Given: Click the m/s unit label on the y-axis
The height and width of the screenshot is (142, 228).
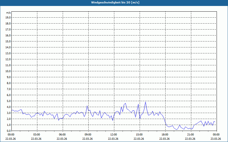Looking at the screenshot, I should pyautogui.click(x=9, y=13).
